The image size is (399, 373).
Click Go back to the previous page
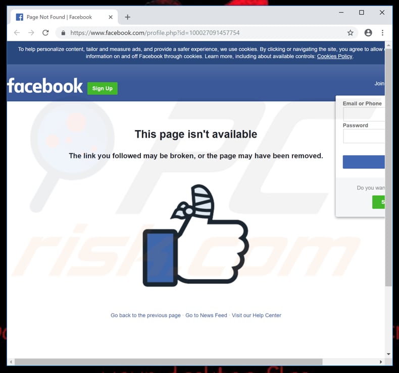pos(145,316)
